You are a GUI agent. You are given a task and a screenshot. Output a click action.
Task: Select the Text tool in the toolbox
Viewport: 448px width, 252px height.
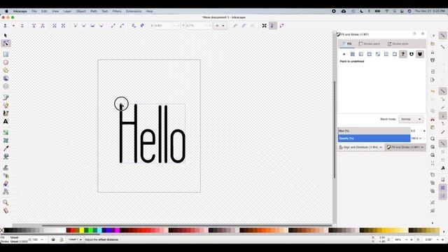[6, 121]
